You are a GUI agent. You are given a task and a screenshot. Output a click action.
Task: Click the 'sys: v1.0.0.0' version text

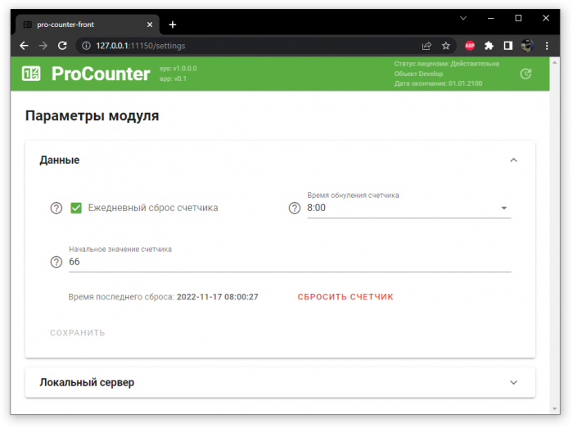pyautogui.click(x=178, y=68)
